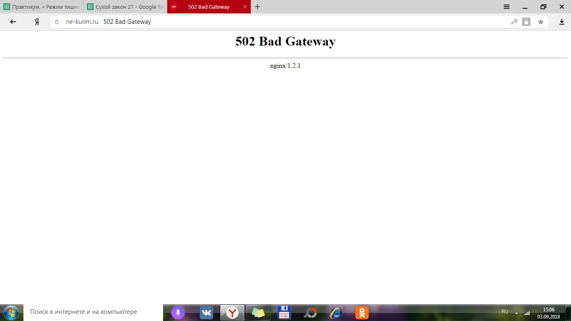
Task: Switch to the Сухой закон 27 tab
Action: coord(125,7)
